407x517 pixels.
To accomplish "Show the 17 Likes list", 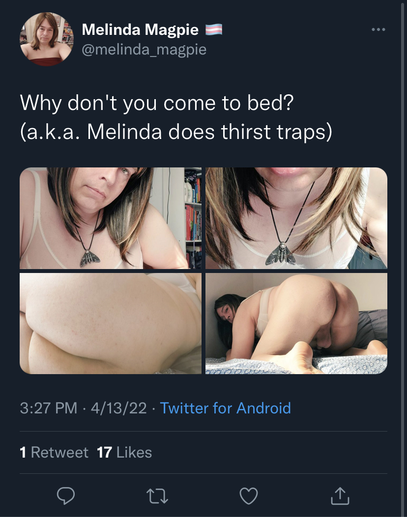I will coord(124,452).
